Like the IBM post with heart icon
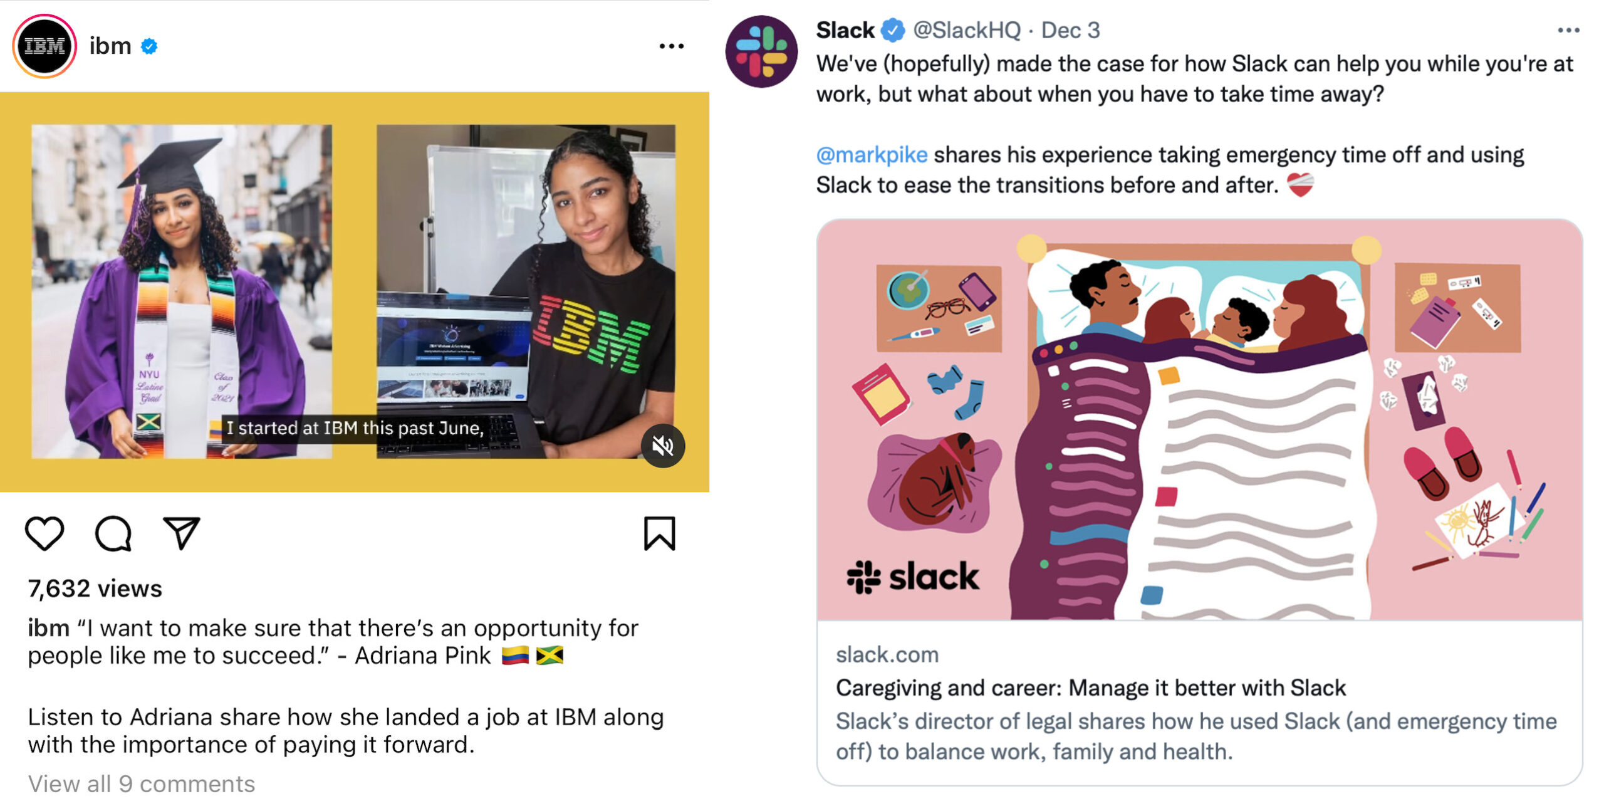Image resolution: width=1604 pixels, height=801 pixels. click(x=44, y=533)
